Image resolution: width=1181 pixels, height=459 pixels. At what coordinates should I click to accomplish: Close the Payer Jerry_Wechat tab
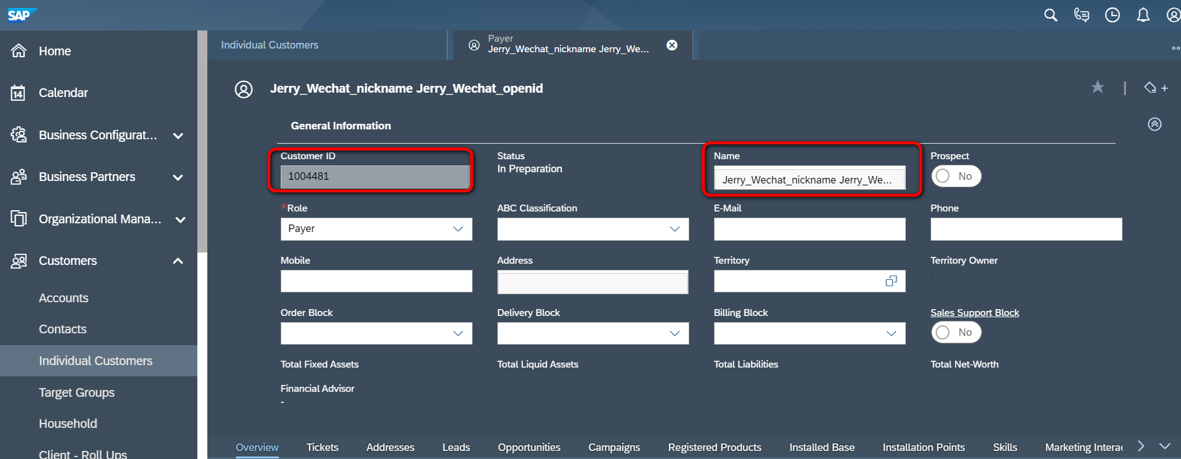pos(672,45)
